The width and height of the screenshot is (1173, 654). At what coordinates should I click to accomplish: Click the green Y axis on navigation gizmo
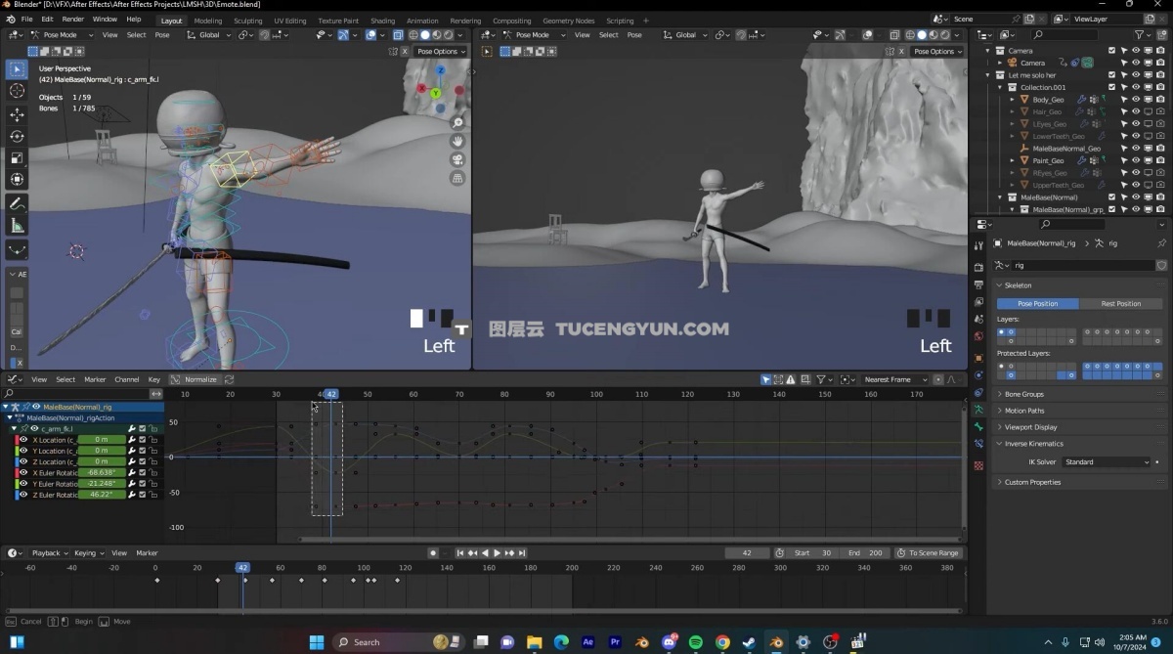tap(436, 94)
